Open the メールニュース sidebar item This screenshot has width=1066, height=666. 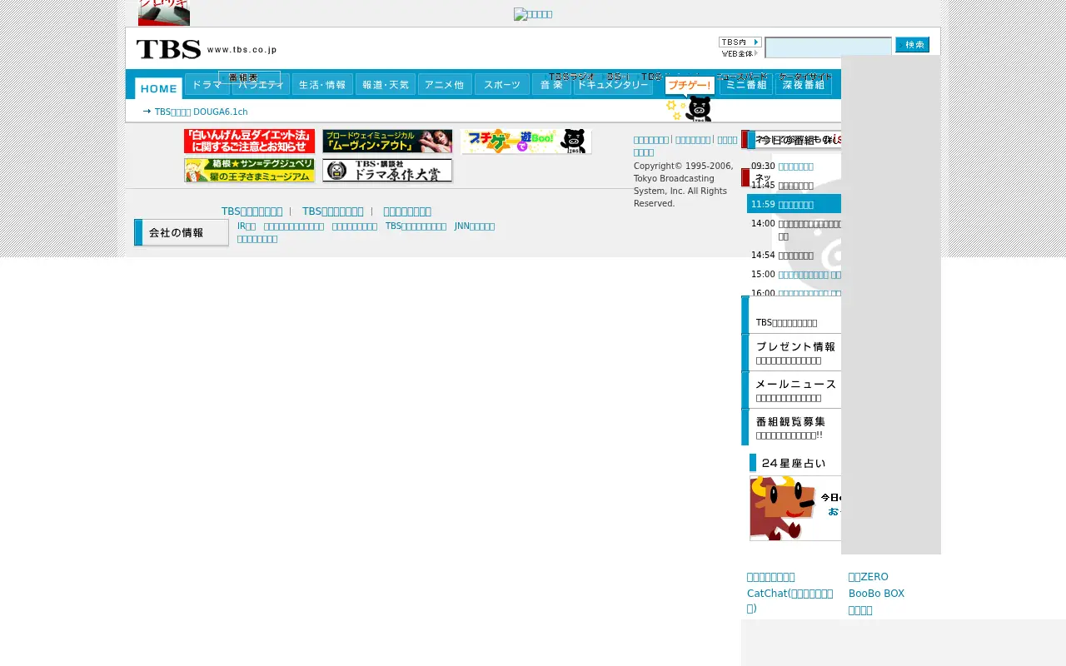coord(791,390)
